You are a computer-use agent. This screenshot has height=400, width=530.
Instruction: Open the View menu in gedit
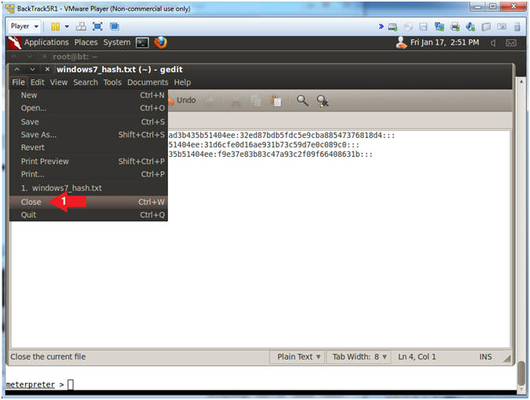59,82
